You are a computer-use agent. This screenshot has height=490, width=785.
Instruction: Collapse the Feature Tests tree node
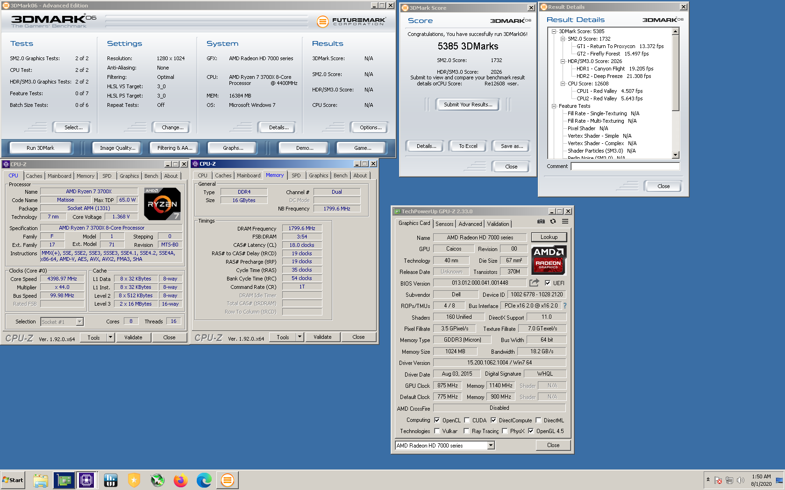554,106
